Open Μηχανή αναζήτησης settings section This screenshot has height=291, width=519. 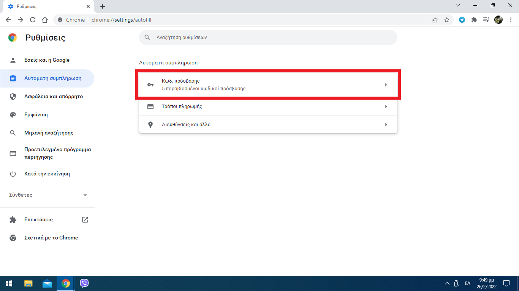[x=49, y=133]
